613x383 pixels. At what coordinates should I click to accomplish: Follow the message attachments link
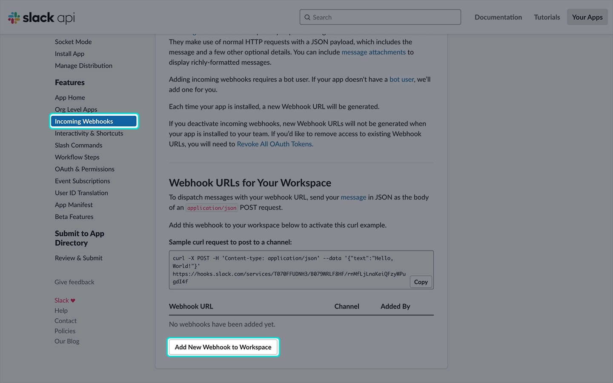tap(373, 52)
